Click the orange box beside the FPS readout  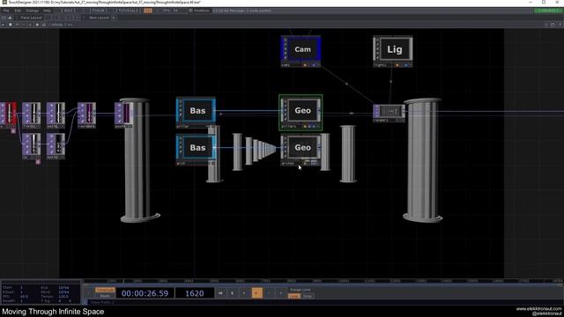pyautogui.click(x=148, y=11)
